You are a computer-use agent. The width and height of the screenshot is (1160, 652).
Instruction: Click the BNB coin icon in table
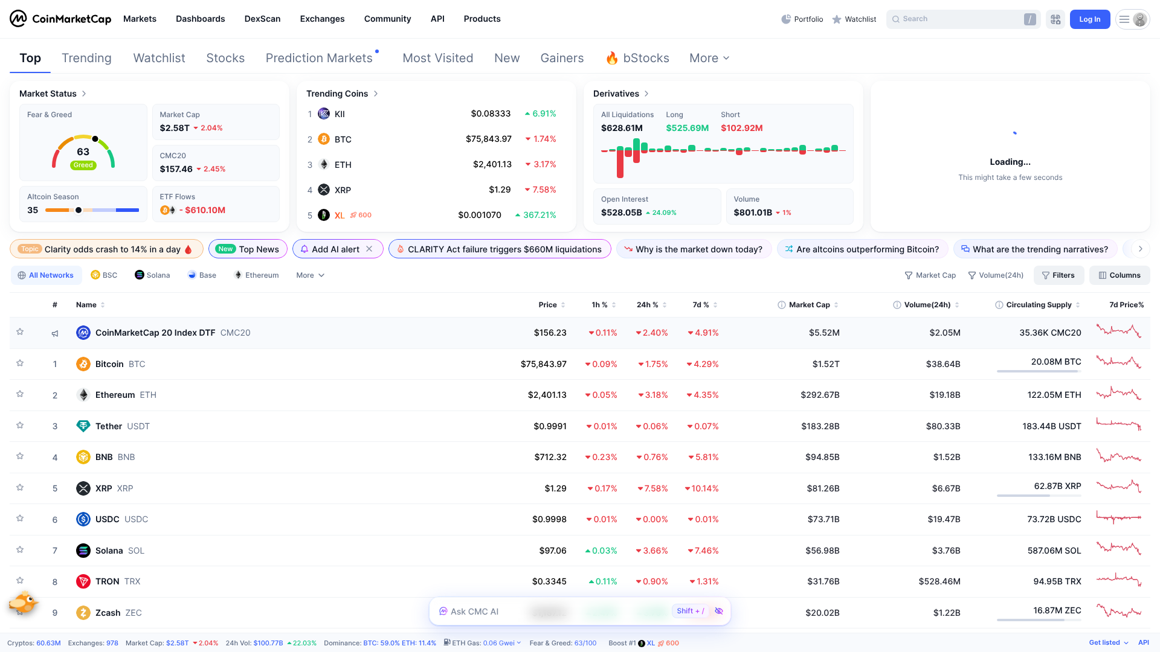point(83,457)
